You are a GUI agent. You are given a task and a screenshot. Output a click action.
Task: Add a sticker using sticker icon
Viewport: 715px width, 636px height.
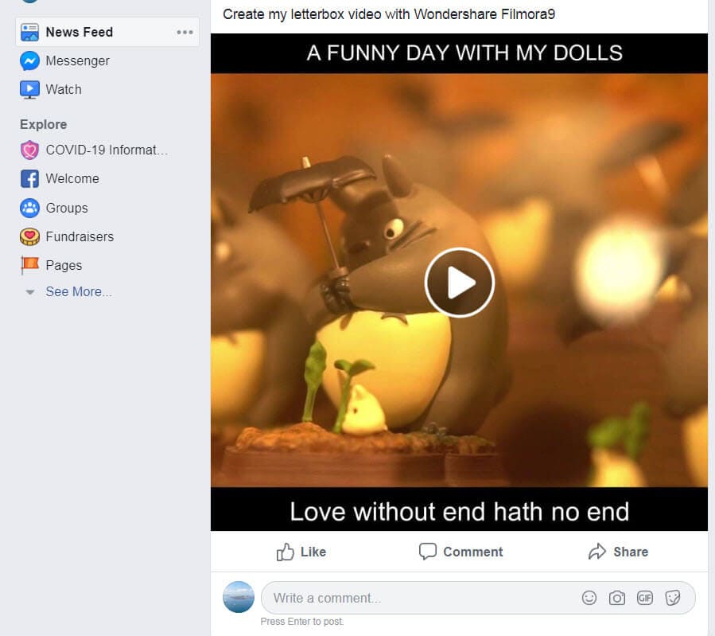pyautogui.click(x=673, y=598)
